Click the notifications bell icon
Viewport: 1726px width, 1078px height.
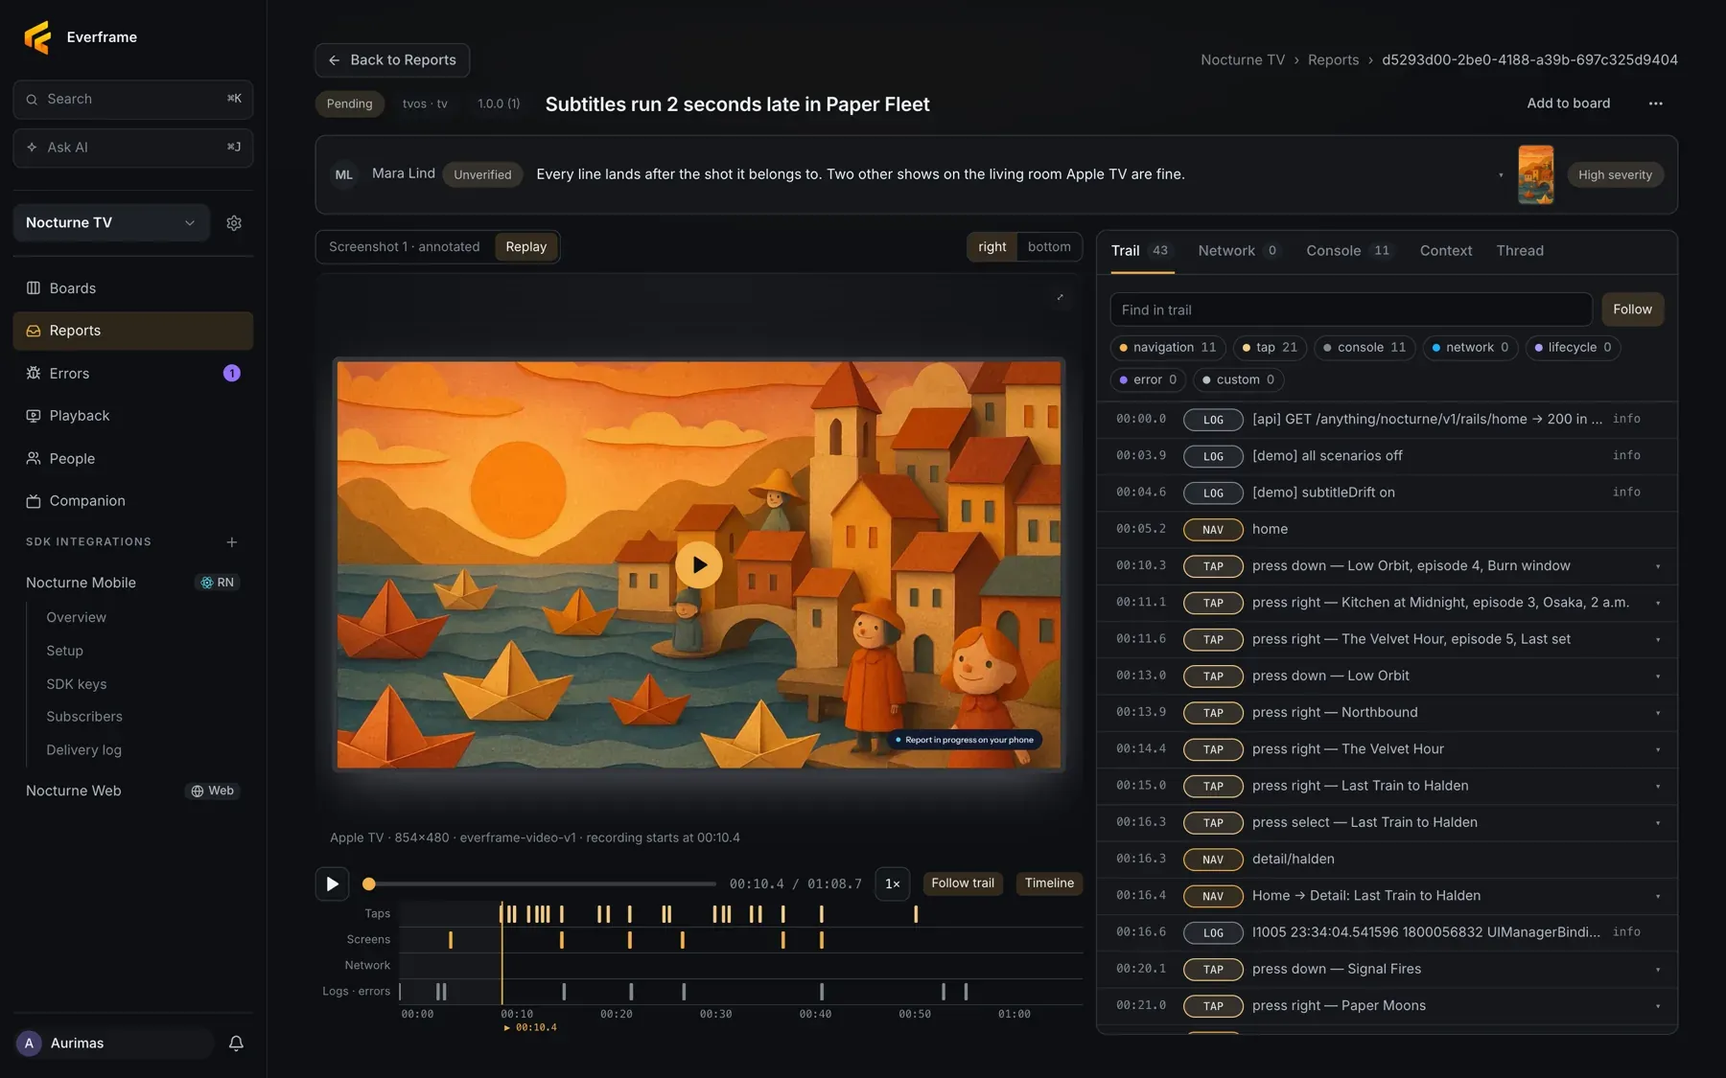click(236, 1044)
